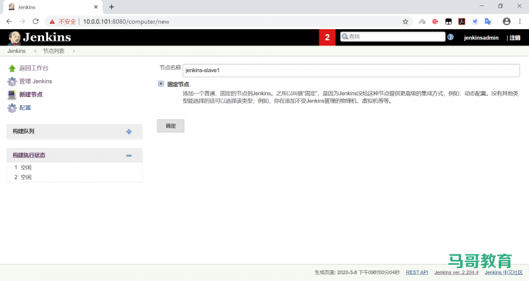Click the 生成页面 timestamp in the footer
529x281 pixels.
point(357,272)
